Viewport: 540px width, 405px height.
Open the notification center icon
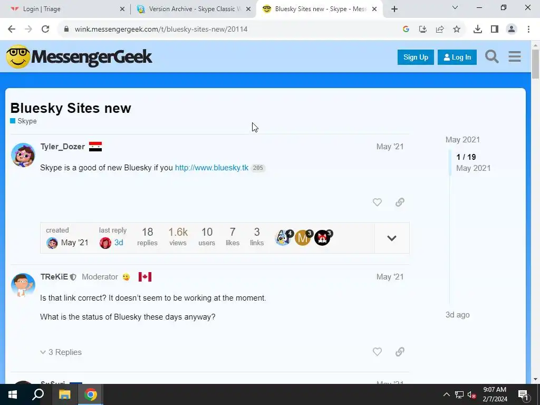(x=523, y=394)
